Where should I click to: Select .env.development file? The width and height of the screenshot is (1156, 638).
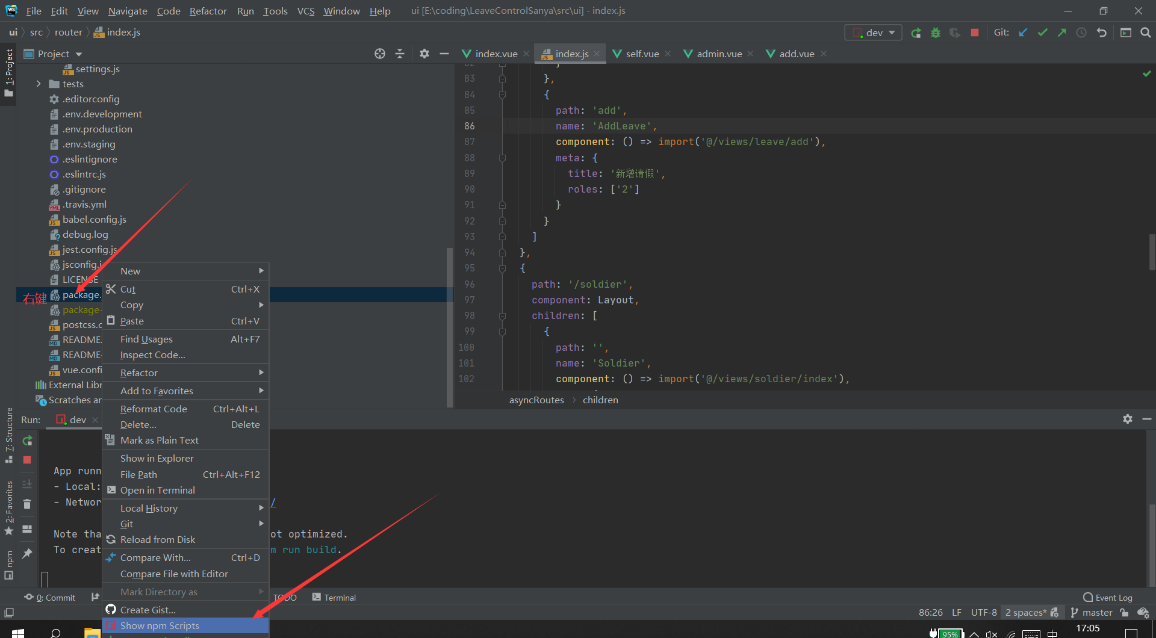[x=102, y=114]
